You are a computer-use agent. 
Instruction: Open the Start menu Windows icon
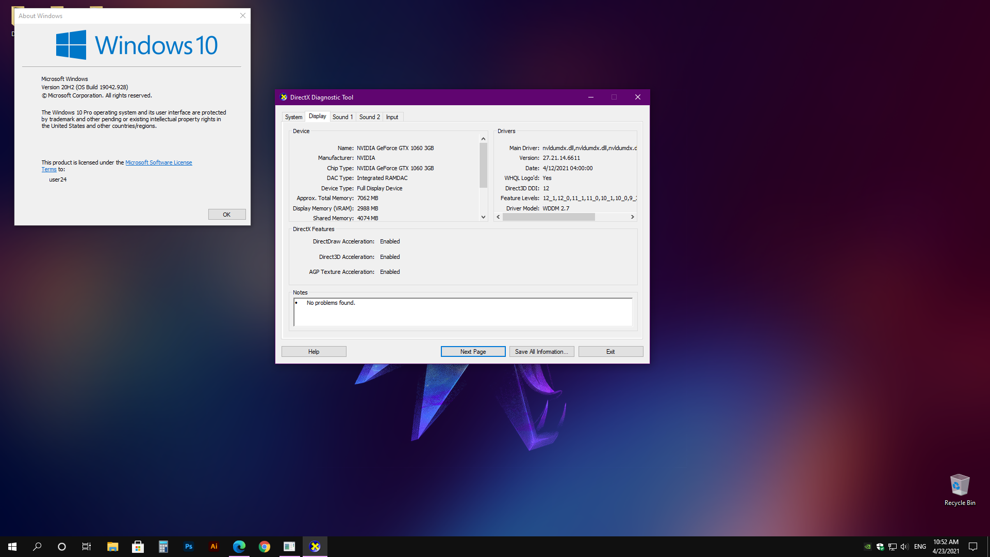[x=12, y=547]
